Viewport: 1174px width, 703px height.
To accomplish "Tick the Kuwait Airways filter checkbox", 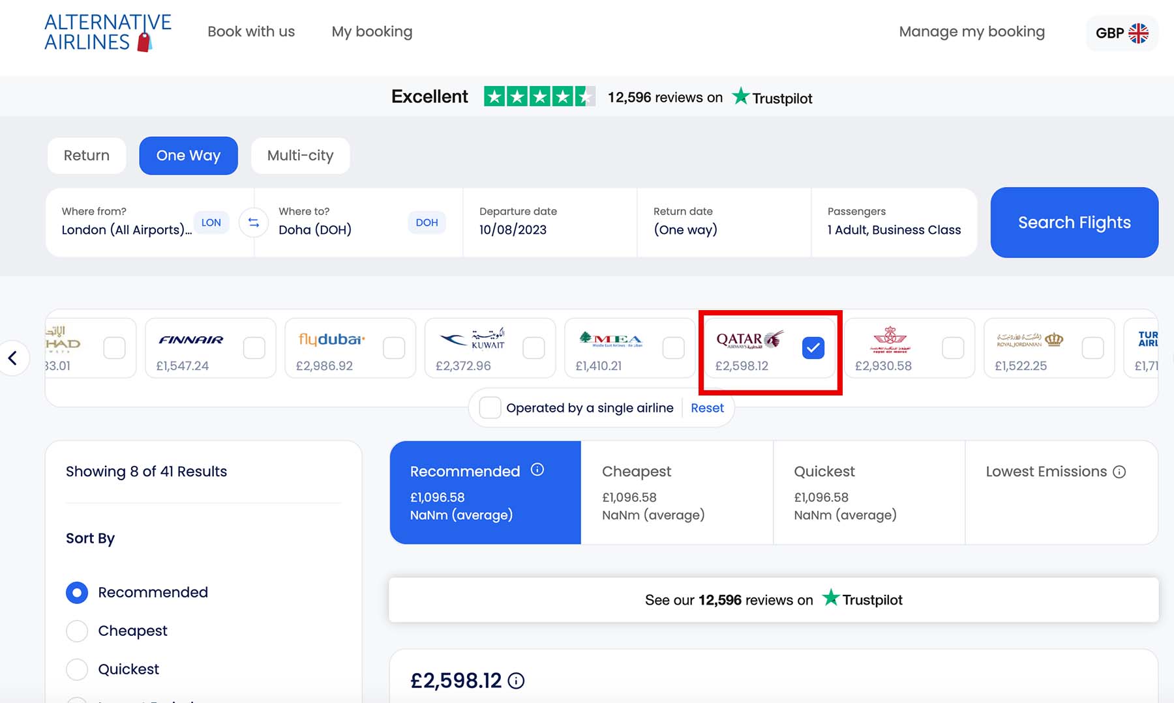I will coord(534,348).
